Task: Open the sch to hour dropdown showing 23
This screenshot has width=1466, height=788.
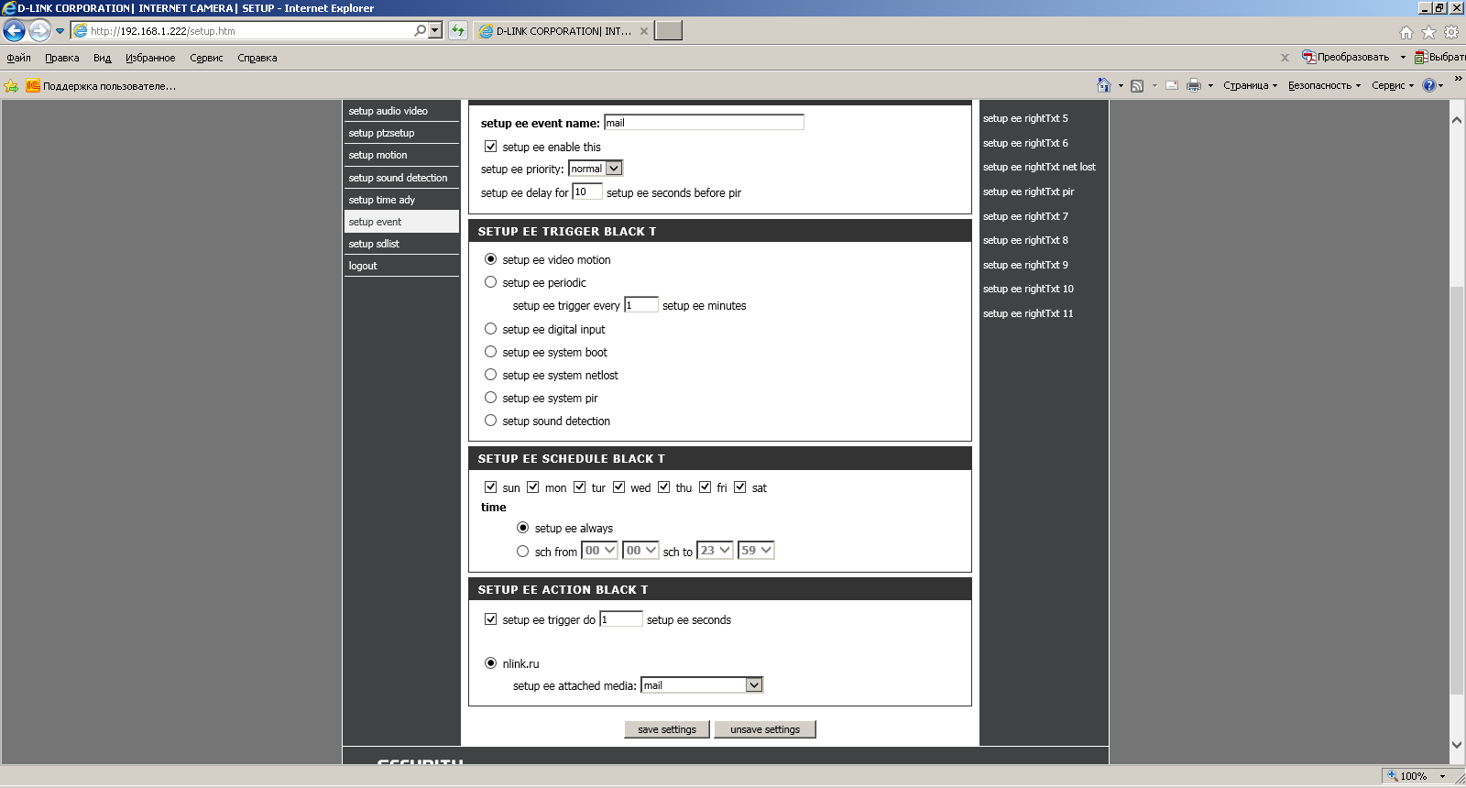Action: tap(715, 551)
